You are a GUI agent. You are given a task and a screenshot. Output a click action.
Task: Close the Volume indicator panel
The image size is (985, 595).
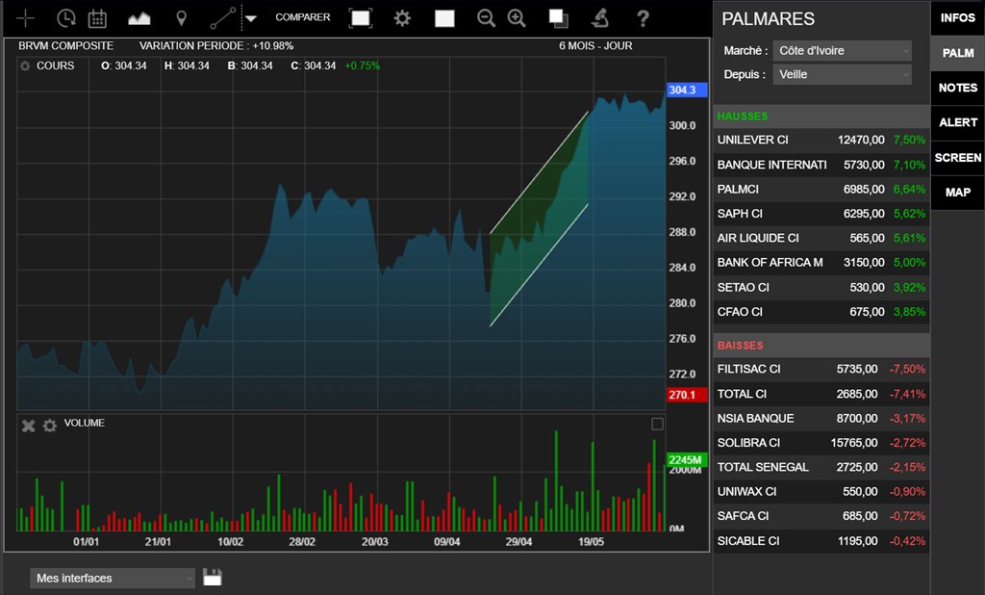tap(28, 426)
